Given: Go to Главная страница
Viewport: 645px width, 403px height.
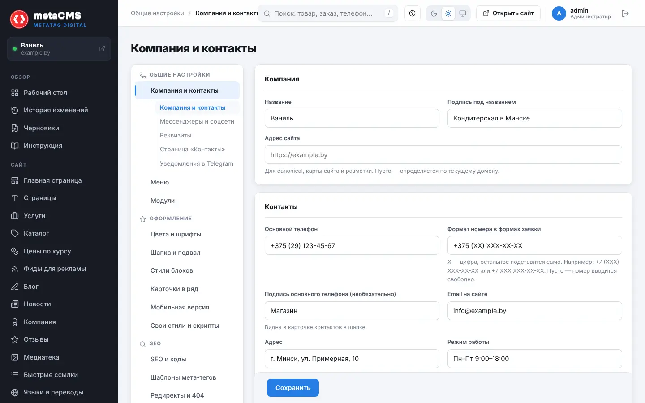Looking at the screenshot, I should coord(59,180).
